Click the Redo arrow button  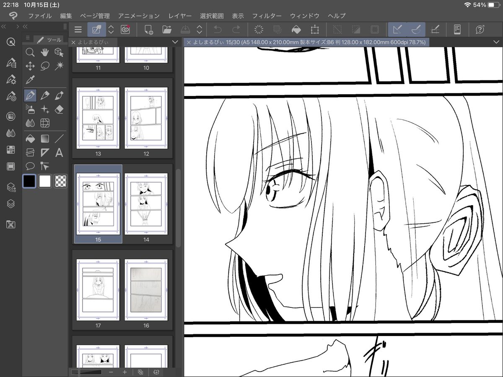[236, 29]
